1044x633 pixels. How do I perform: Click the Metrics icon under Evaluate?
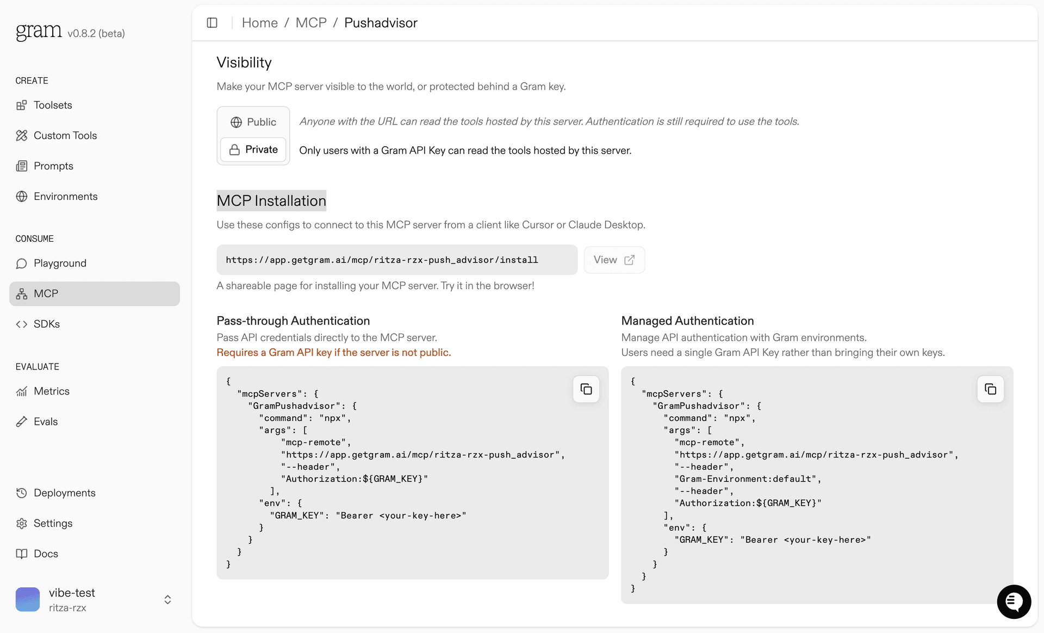click(21, 391)
